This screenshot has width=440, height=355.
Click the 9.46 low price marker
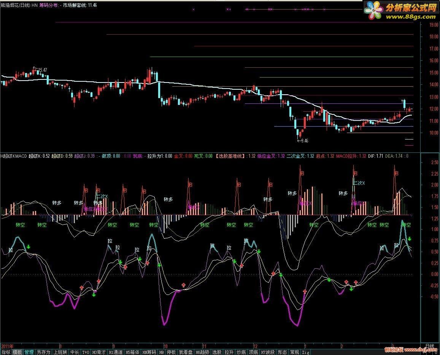pos(305,141)
